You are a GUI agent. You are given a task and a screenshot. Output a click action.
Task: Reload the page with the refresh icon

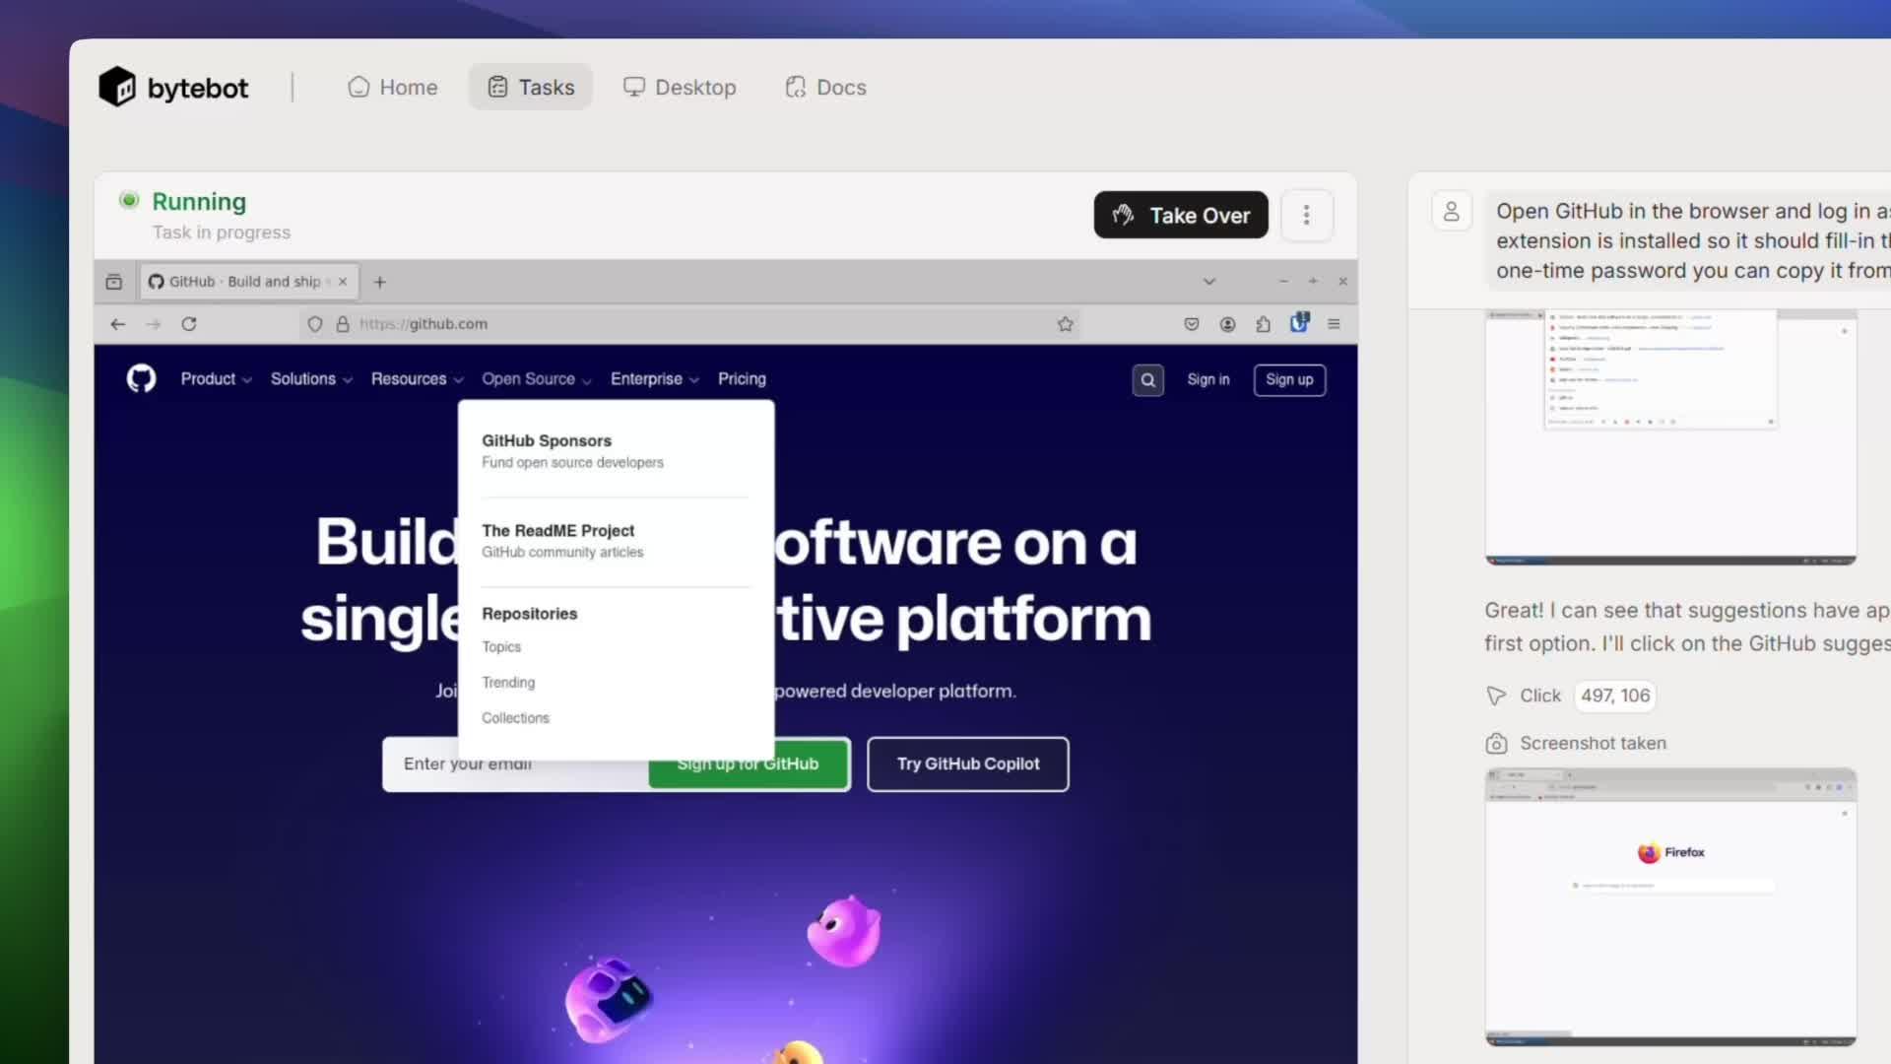[189, 324]
